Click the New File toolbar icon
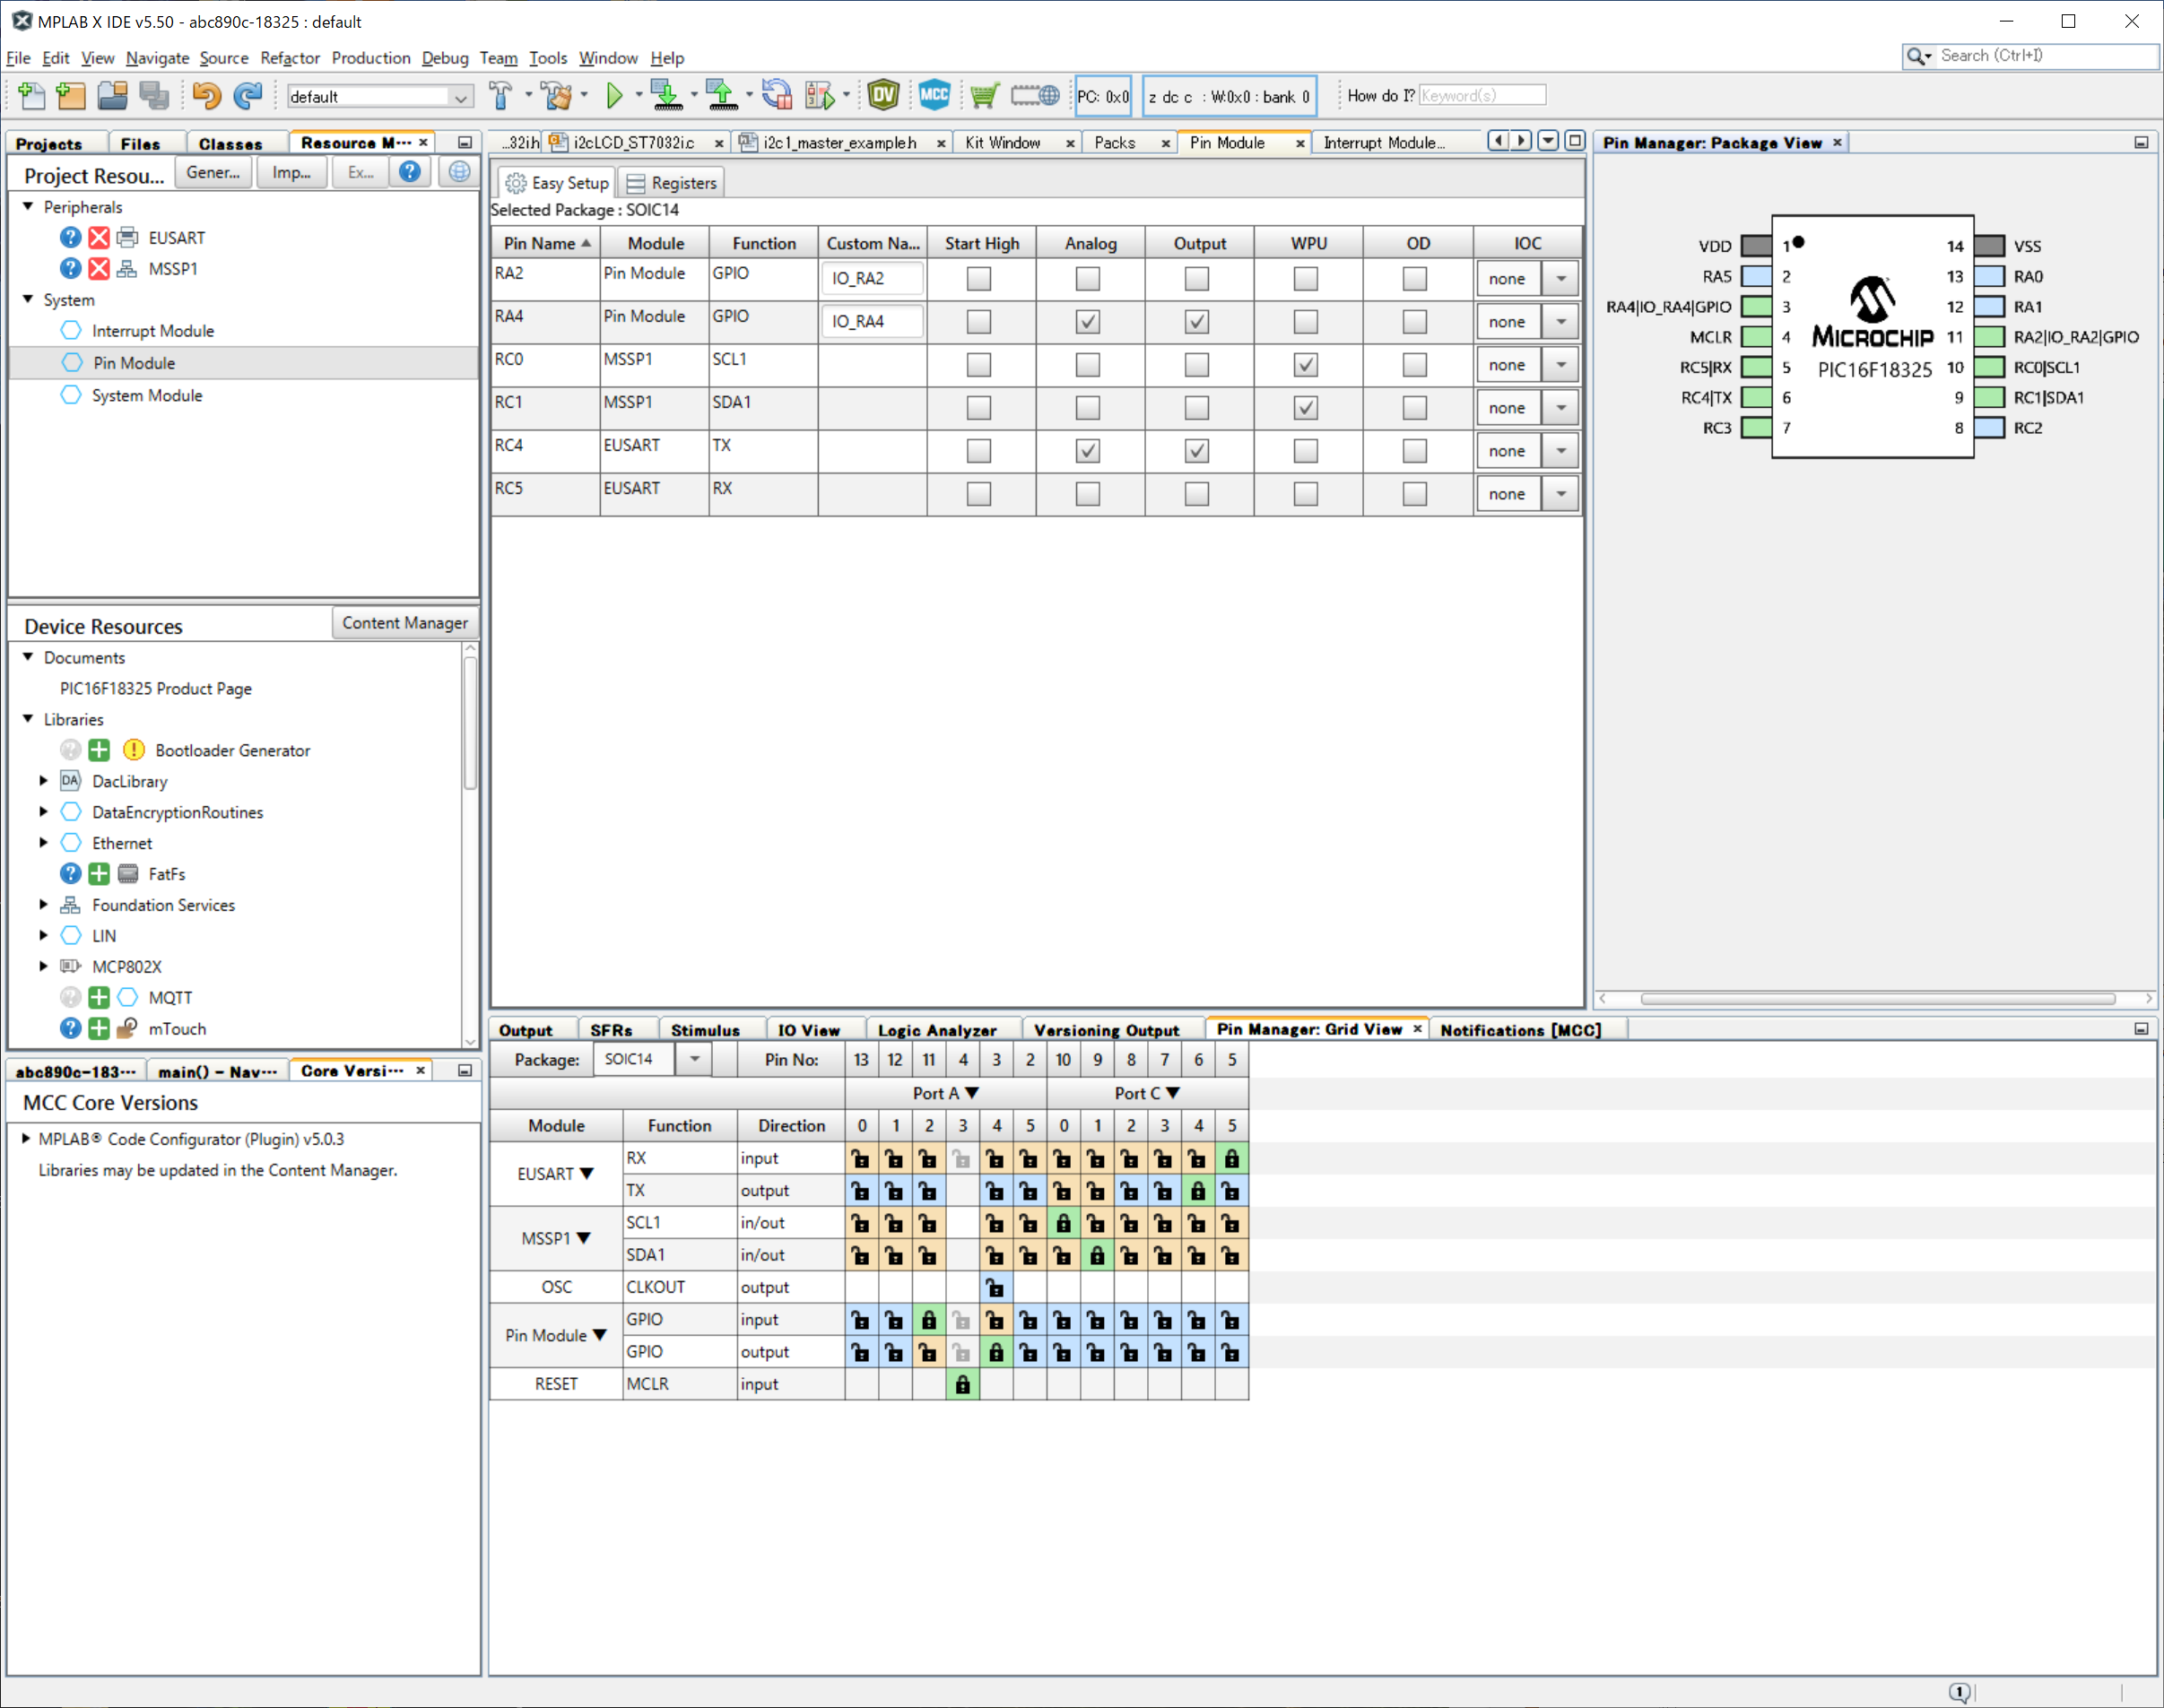 tap(31, 96)
